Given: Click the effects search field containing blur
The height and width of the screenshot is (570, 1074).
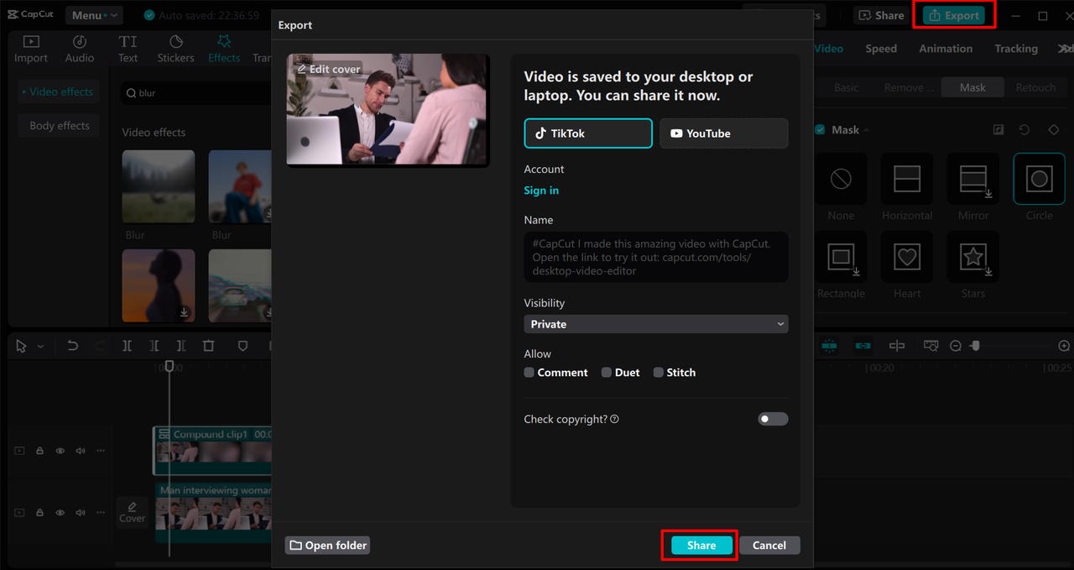Looking at the screenshot, I should [x=198, y=93].
